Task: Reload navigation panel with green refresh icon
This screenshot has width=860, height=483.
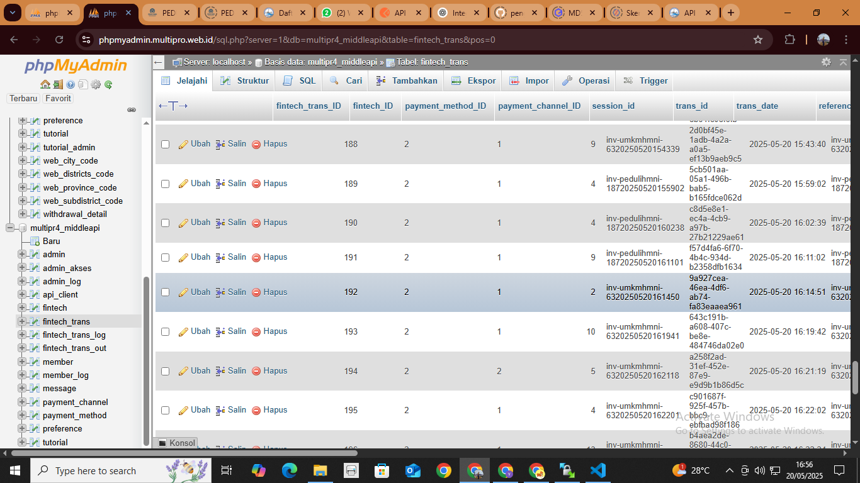Action: tap(108, 84)
